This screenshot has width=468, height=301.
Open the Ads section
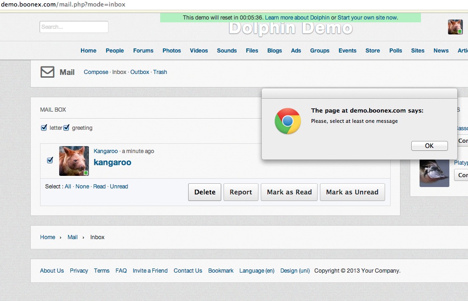296,51
